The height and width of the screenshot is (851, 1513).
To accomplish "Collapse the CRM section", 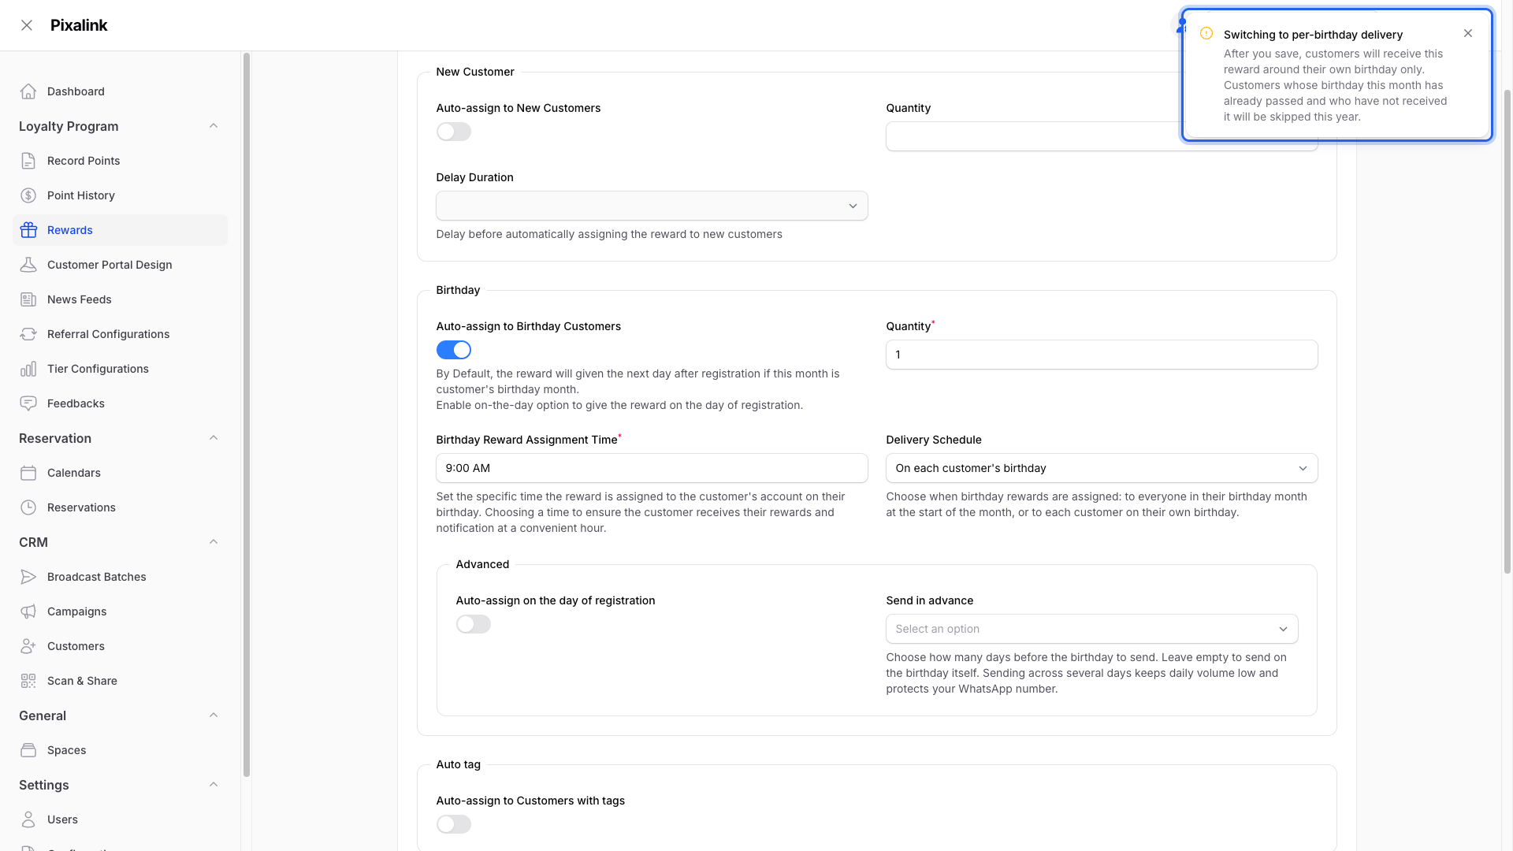I will coord(214,542).
